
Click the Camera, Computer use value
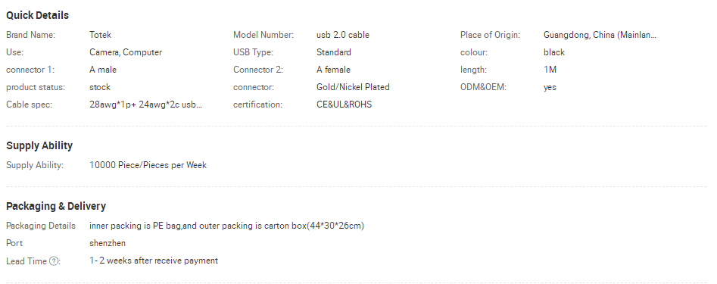coord(126,52)
